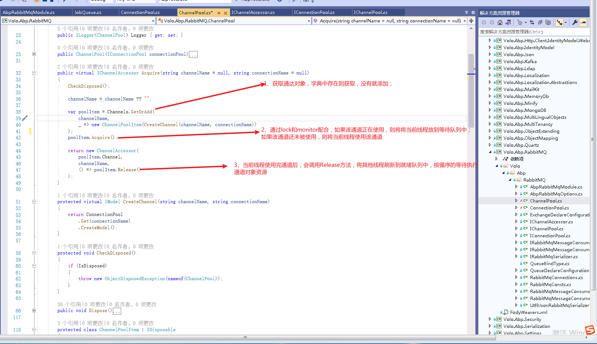Click the references CodeLens above CreateChannel method
This screenshot has width=597, height=344.
(x=68, y=195)
